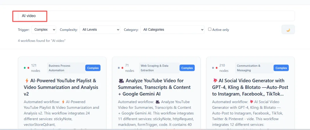Click the red burst icon before AI Social Video Generator
This screenshot has width=310, height=130.
pos(215,81)
